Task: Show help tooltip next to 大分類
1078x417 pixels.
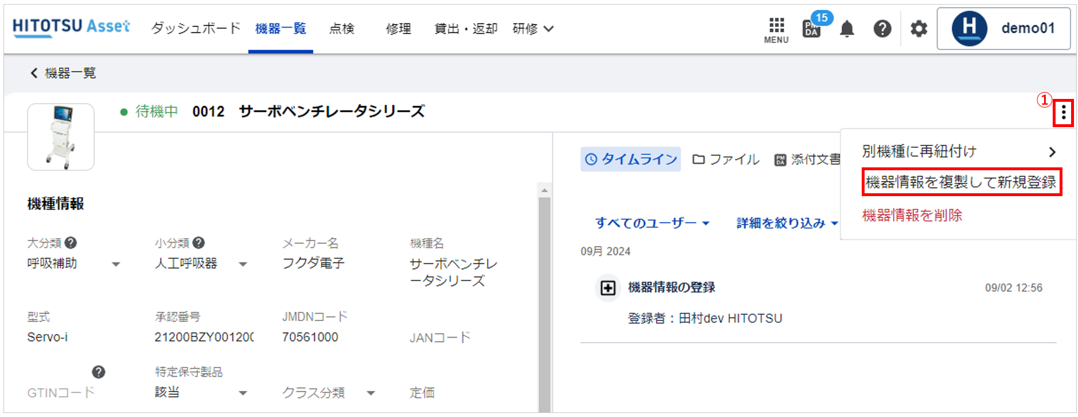Action: pos(71,243)
